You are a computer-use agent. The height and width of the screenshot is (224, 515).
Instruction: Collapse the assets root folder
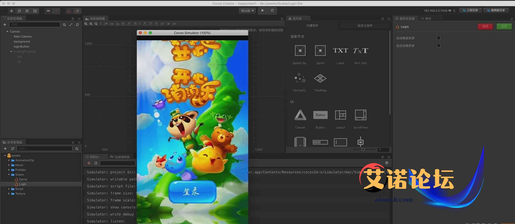pyautogui.click(x=5, y=156)
